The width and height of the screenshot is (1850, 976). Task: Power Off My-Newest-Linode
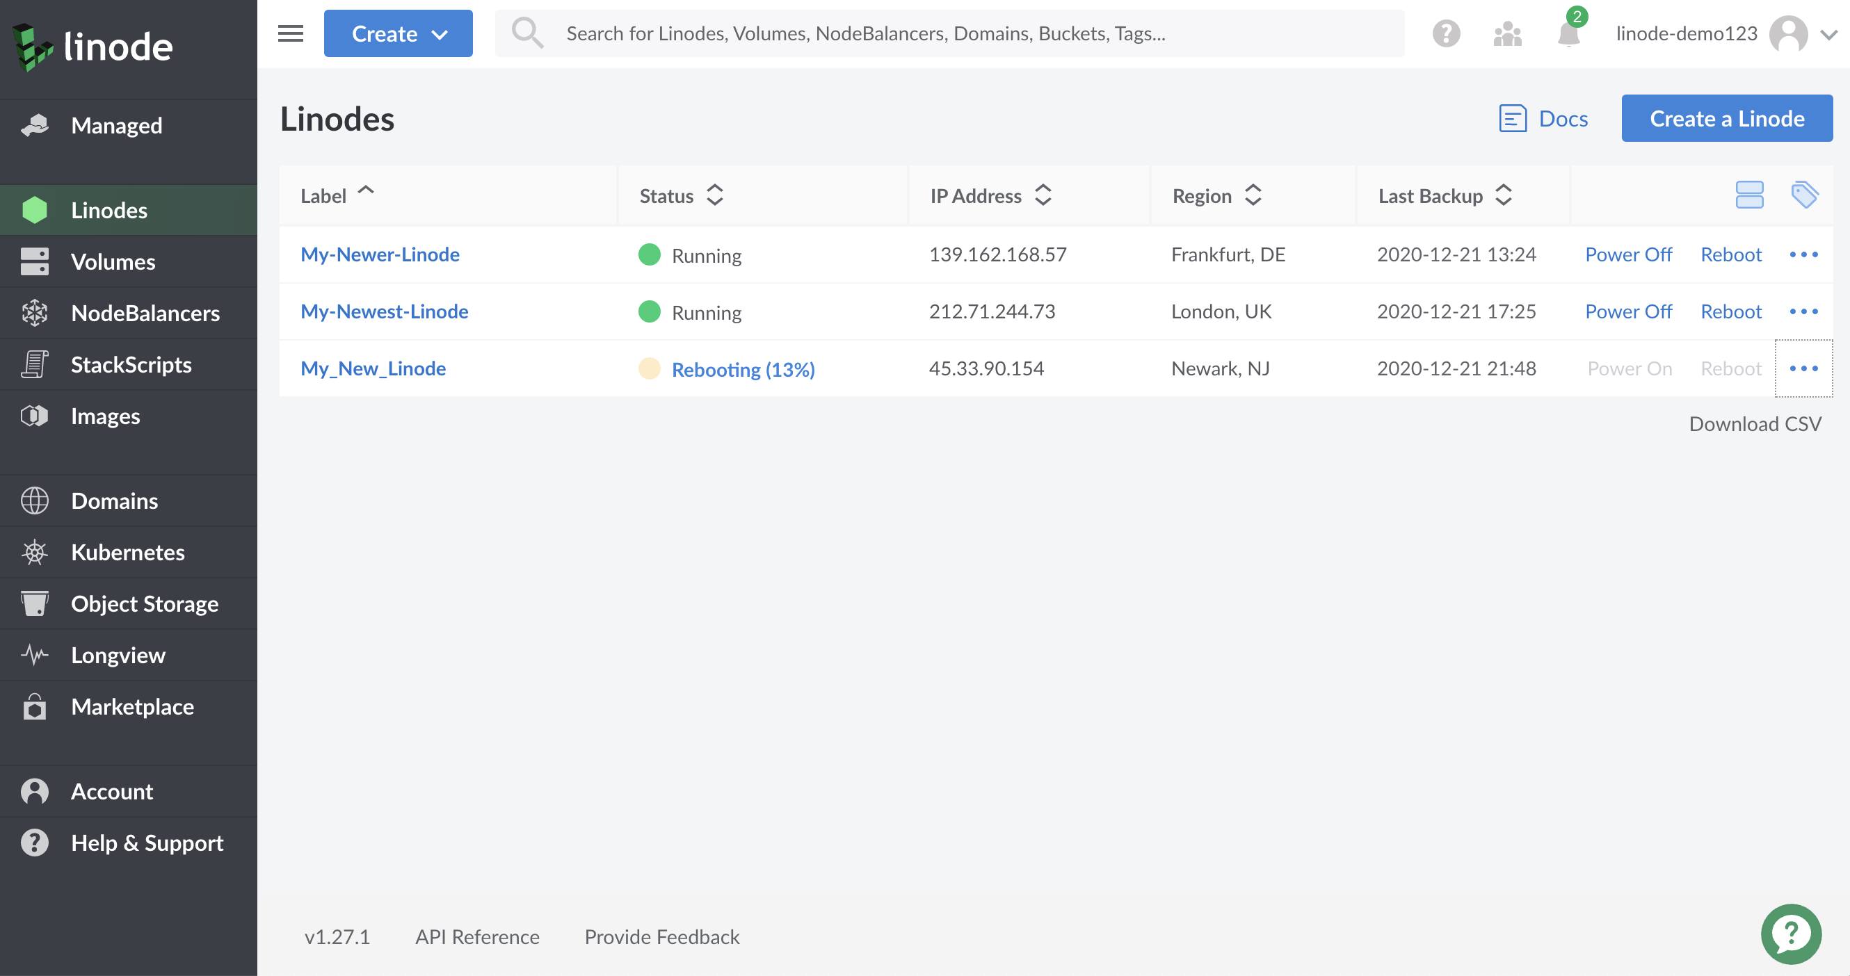tap(1628, 311)
